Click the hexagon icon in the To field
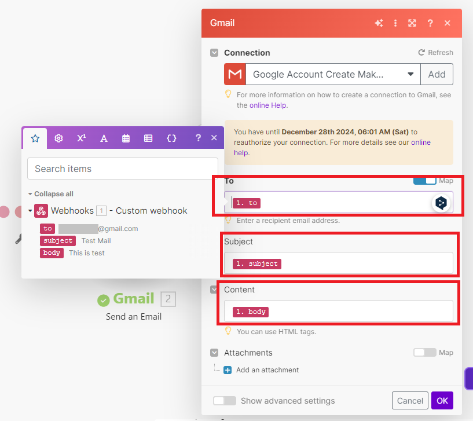 [x=441, y=203]
